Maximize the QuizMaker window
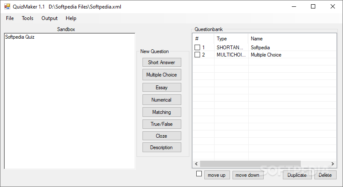 click(313, 6)
